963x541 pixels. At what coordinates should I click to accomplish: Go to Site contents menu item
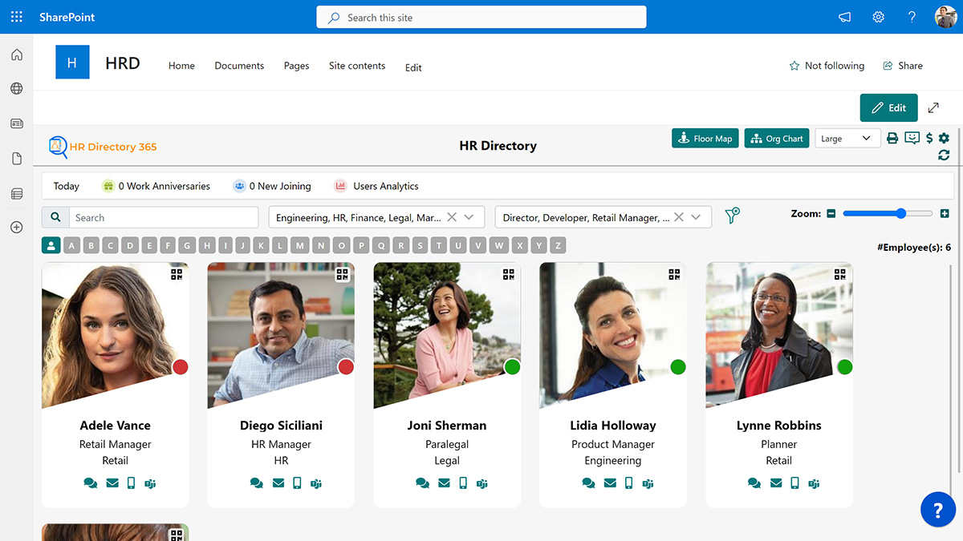click(357, 66)
